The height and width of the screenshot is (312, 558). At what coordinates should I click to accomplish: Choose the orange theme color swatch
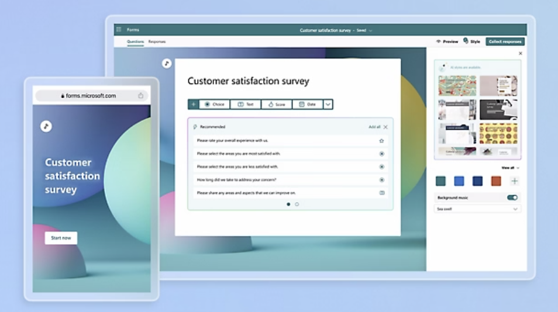(496, 181)
